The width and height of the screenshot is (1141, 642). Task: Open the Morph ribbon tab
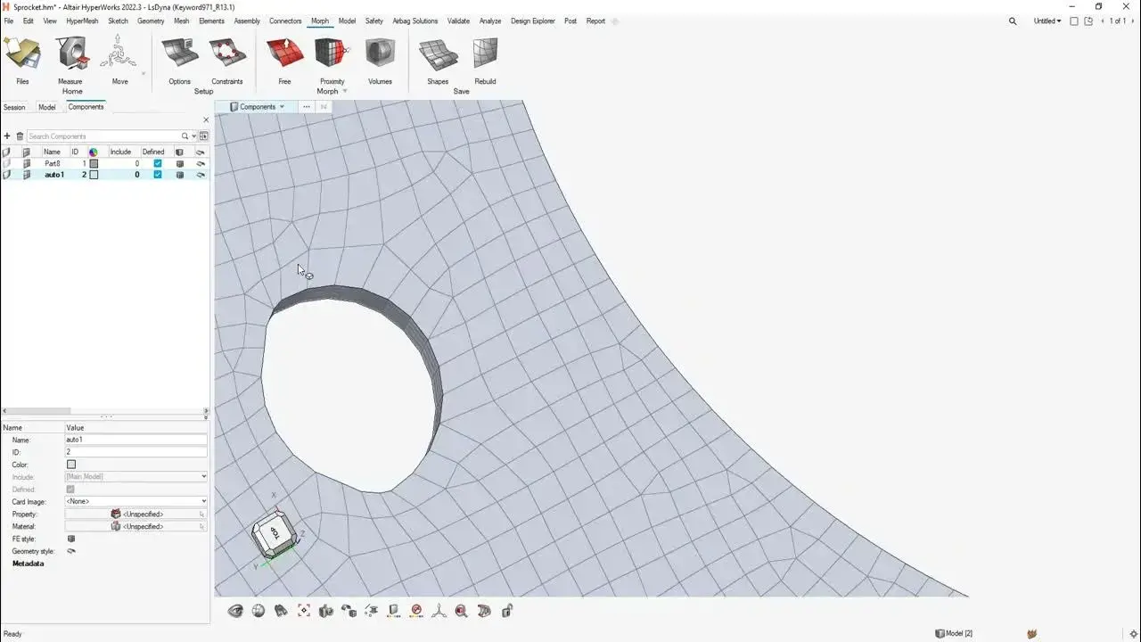(x=320, y=21)
